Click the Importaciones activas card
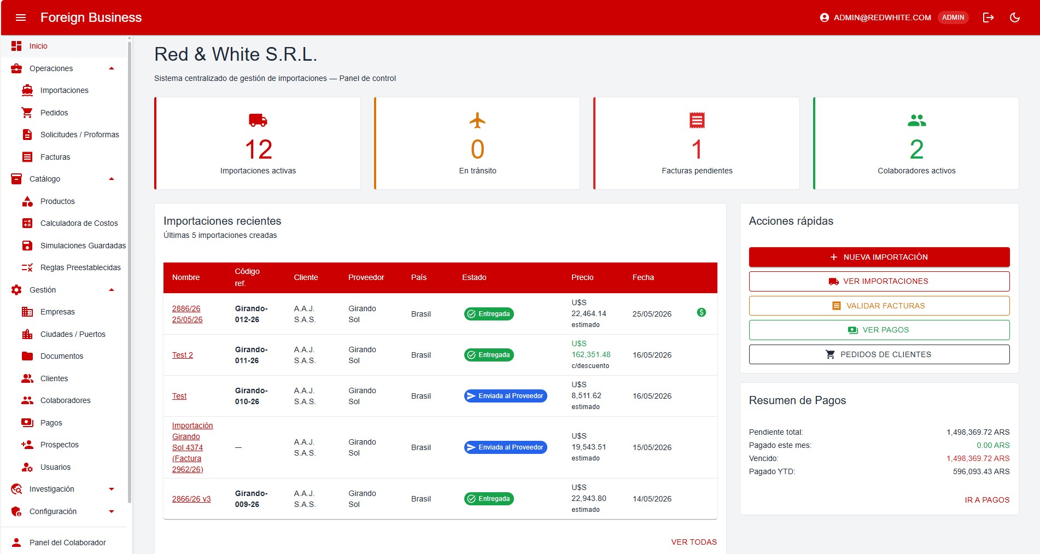1040x554 pixels. [258, 143]
